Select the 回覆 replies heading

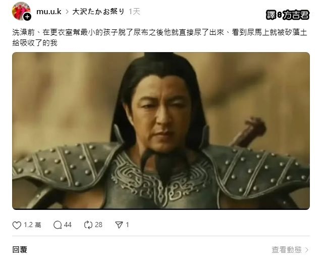pos(20,250)
